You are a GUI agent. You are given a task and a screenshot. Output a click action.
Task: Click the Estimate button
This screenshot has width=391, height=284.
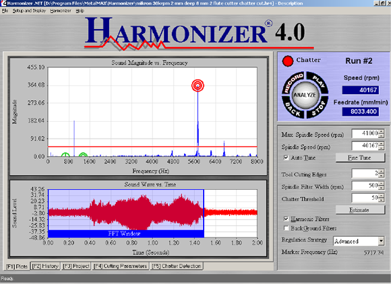[360, 210]
